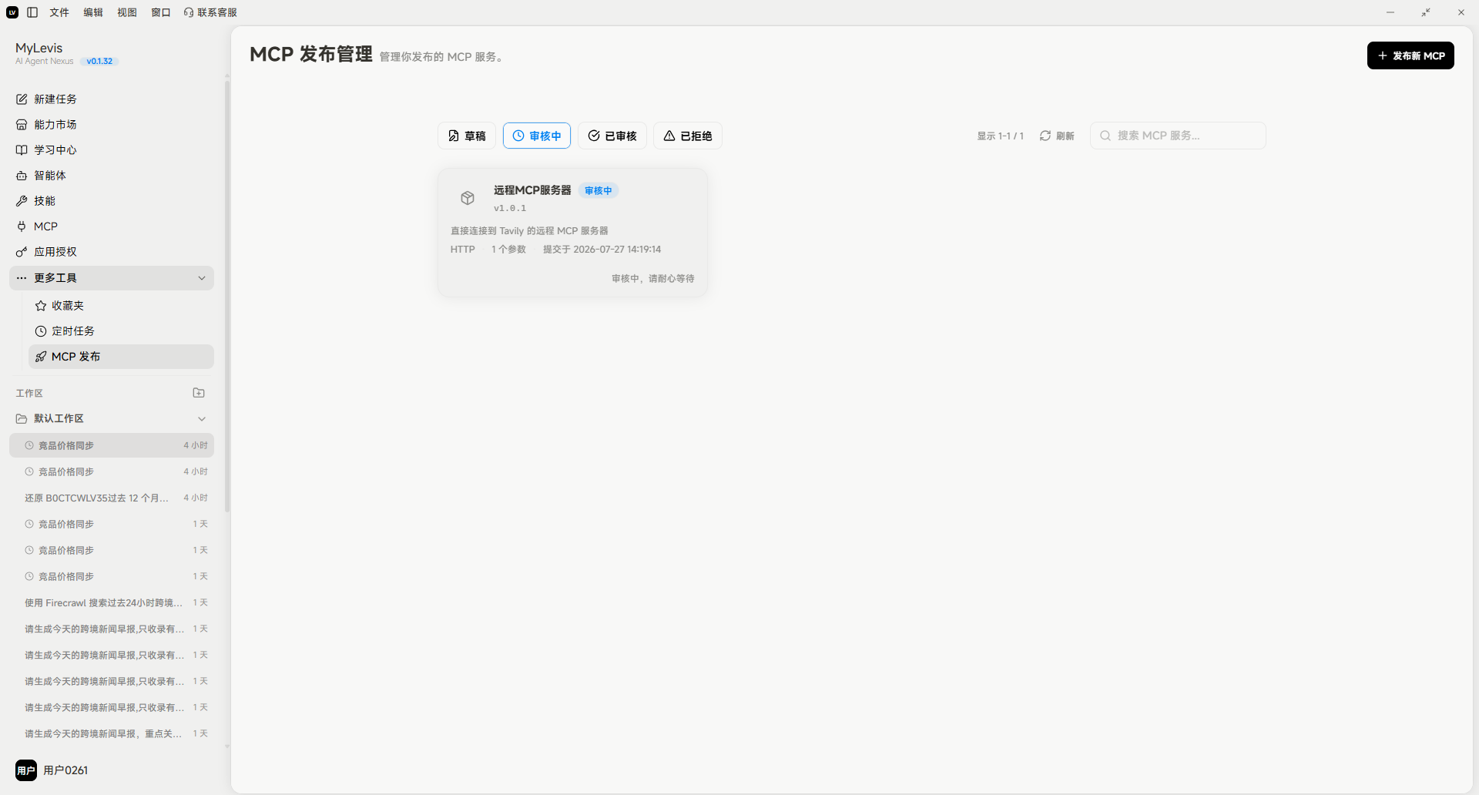Click the 技能 wrench icon
Image resolution: width=1479 pixels, height=795 pixels.
(22, 201)
